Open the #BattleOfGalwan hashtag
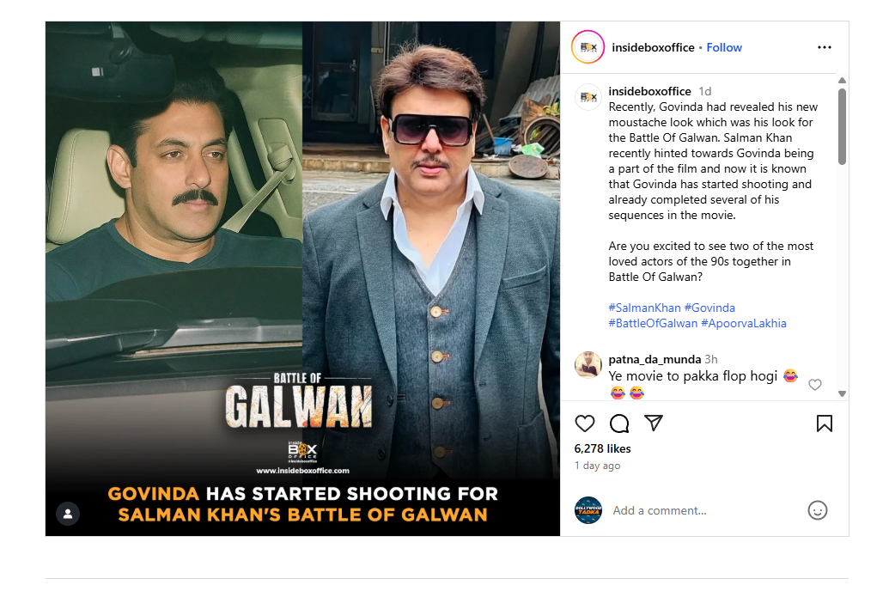The image size is (889, 597). (653, 324)
